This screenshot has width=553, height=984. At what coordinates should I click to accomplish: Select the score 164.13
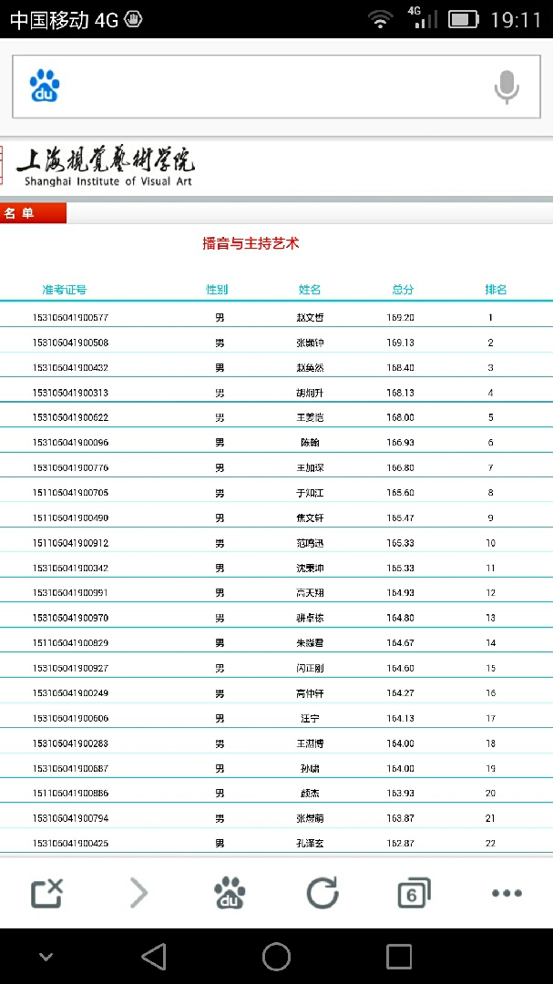(401, 718)
